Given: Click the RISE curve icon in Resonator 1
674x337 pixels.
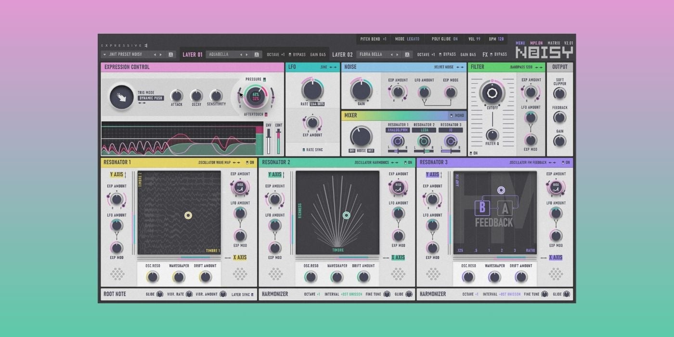Looking at the screenshot, I should (240, 187).
